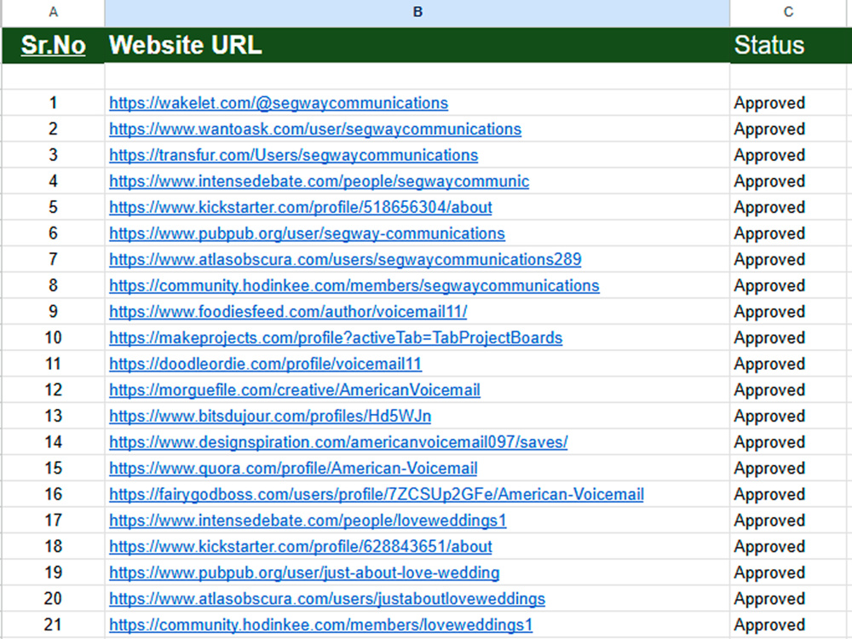
Task: Select Approved status in row 20
Action: (x=769, y=598)
